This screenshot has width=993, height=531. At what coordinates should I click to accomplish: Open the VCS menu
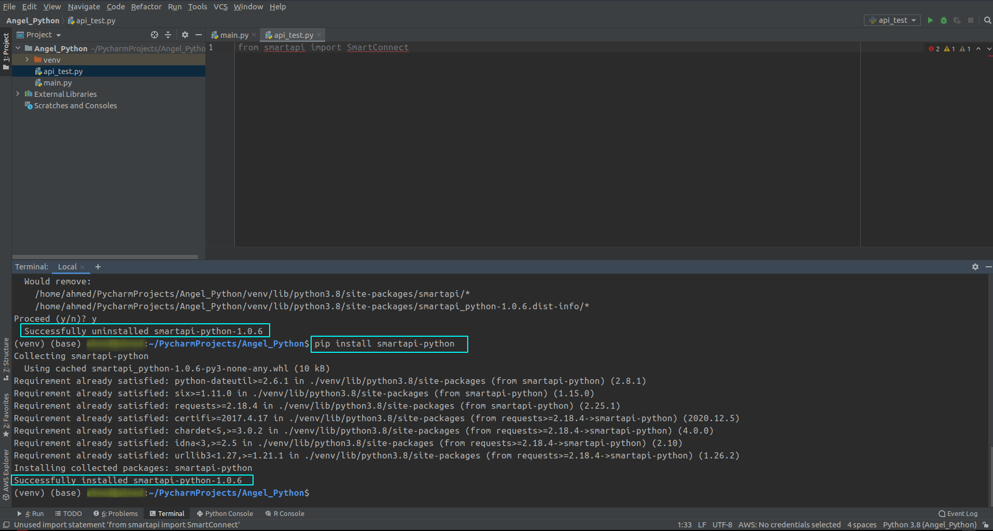(220, 7)
